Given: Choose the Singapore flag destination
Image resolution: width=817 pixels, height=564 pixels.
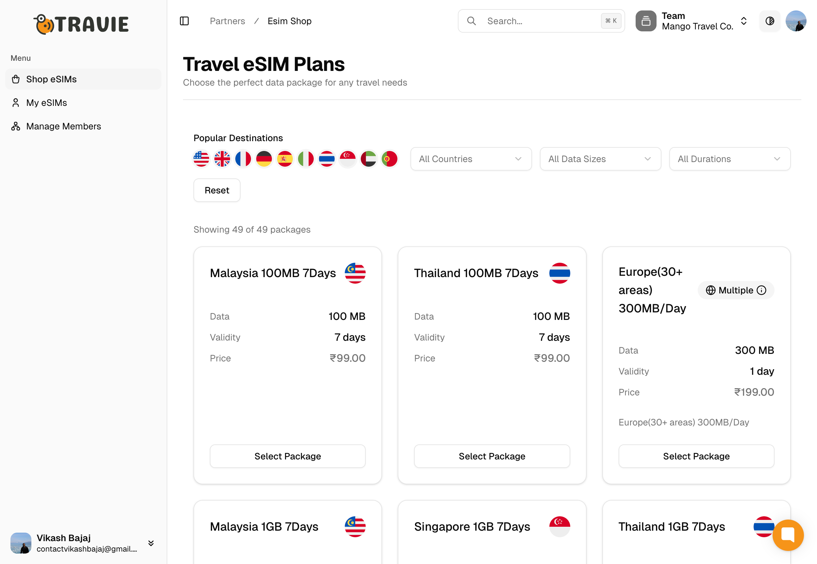Looking at the screenshot, I should click(x=348, y=159).
